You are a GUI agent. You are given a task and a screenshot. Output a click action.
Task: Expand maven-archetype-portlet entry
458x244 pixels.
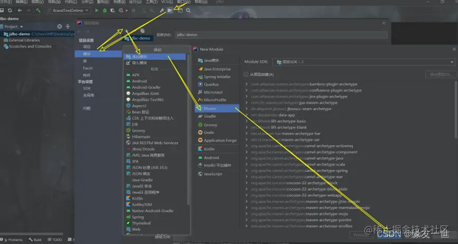coord(247,220)
